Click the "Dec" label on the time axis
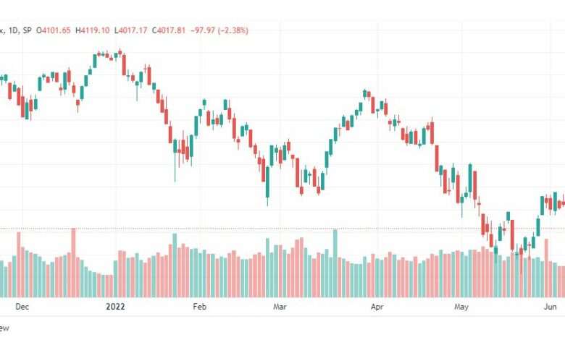This screenshot has width=565, height=340. 22,307
